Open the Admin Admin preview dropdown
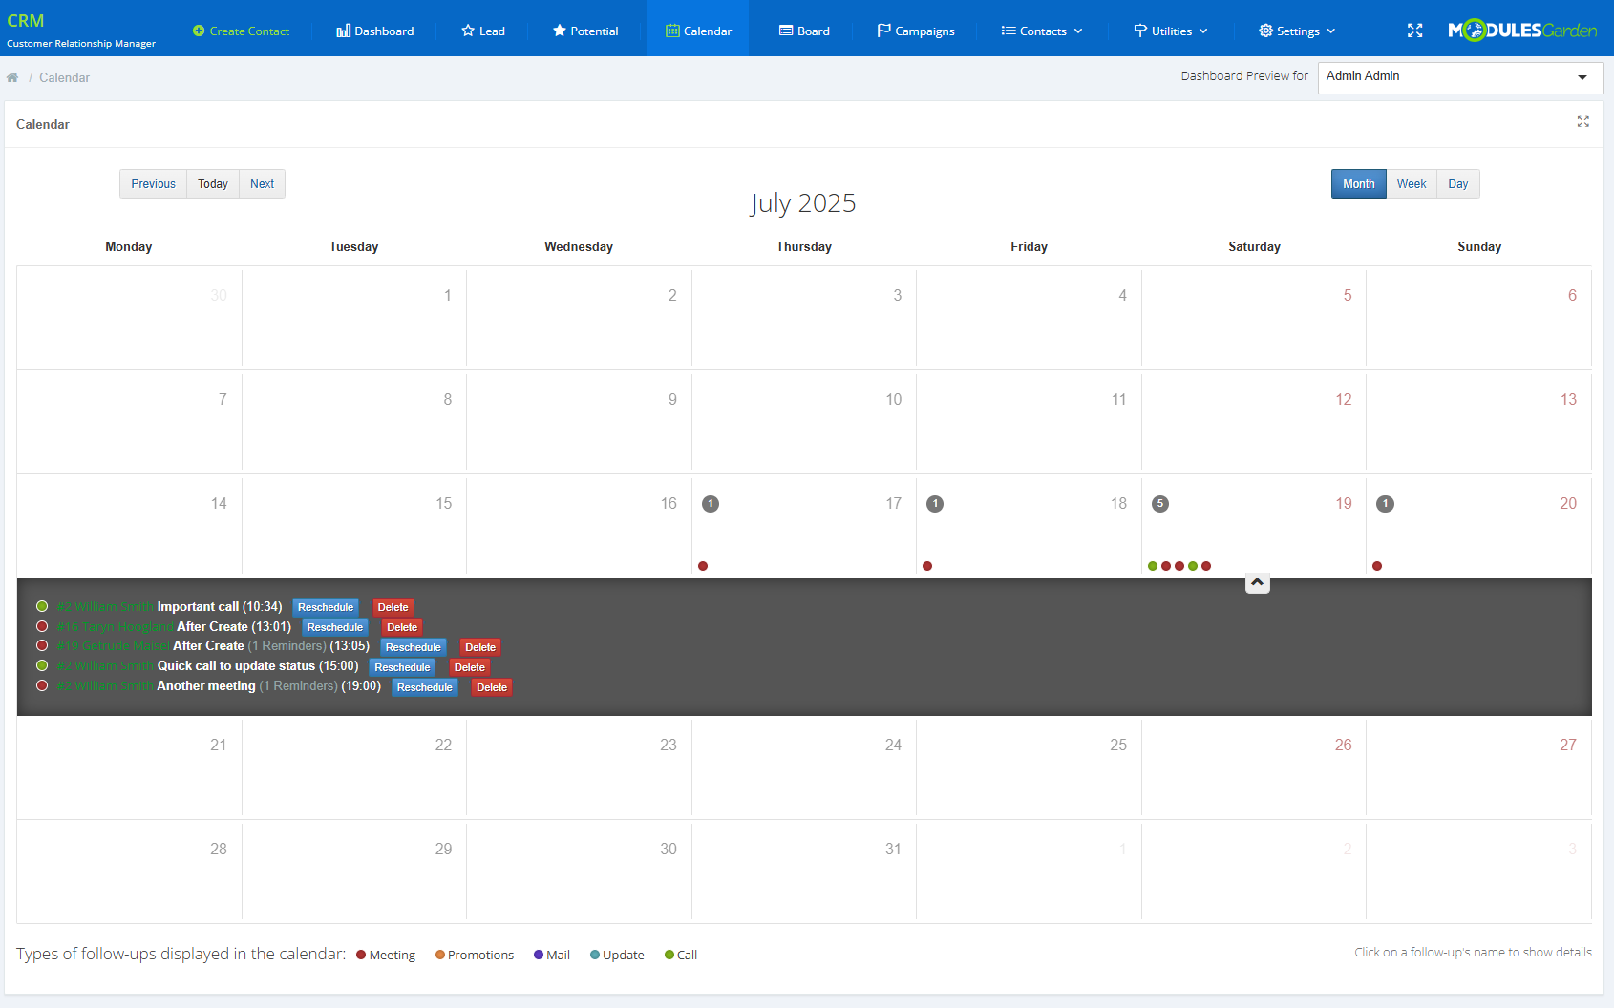Viewport: 1614px width, 1008px height. [1459, 77]
